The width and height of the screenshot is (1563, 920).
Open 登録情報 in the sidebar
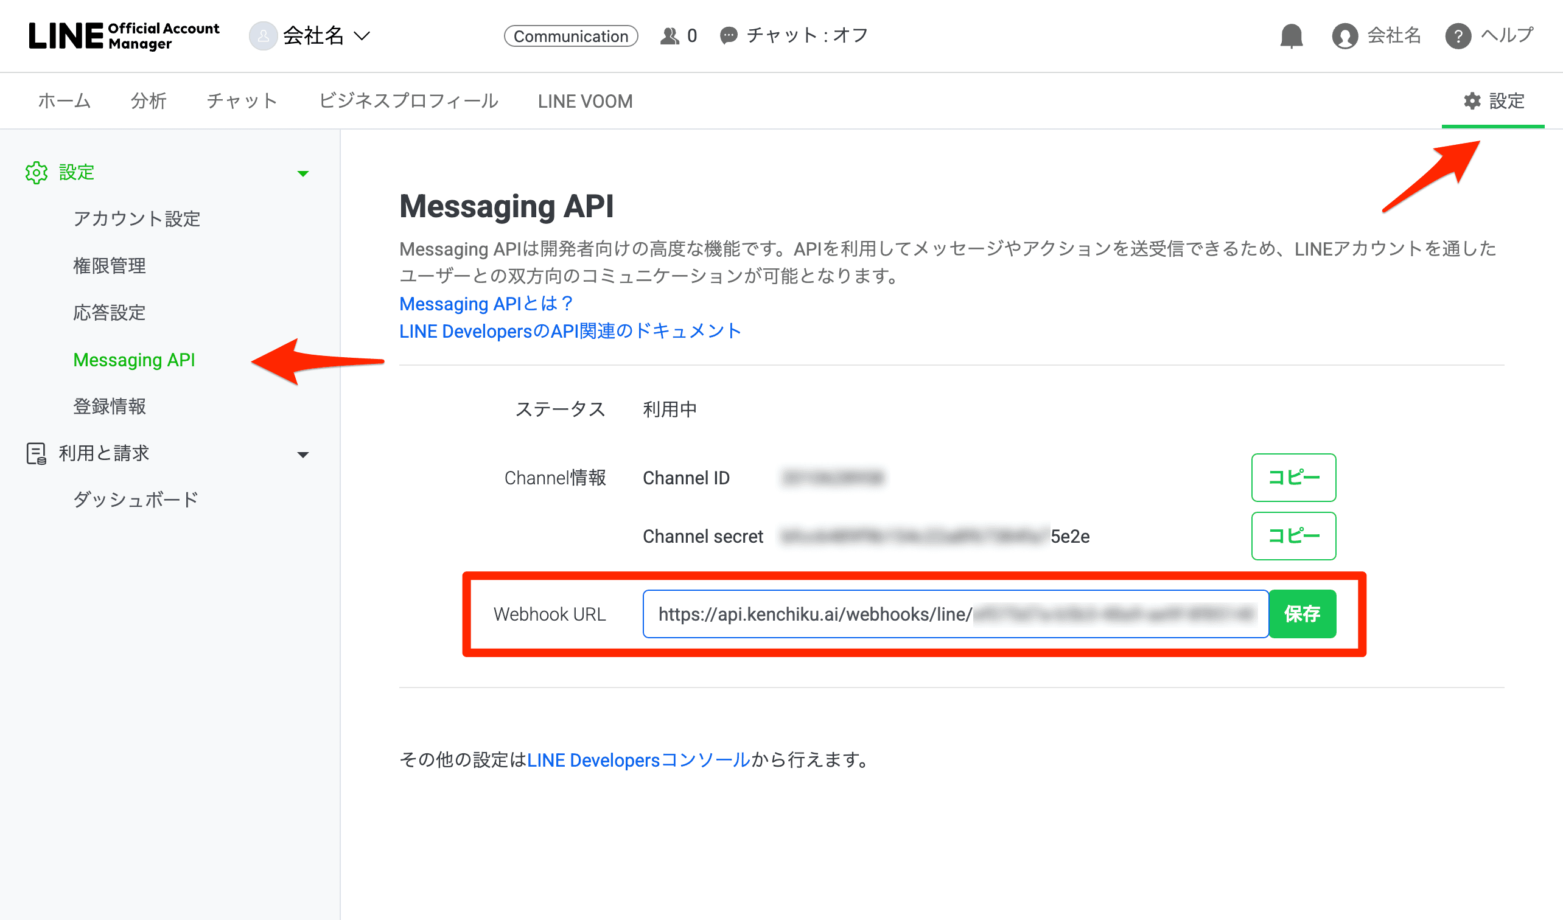pos(109,406)
